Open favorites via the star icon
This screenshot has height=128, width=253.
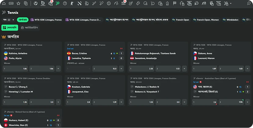[x=18, y=4]
